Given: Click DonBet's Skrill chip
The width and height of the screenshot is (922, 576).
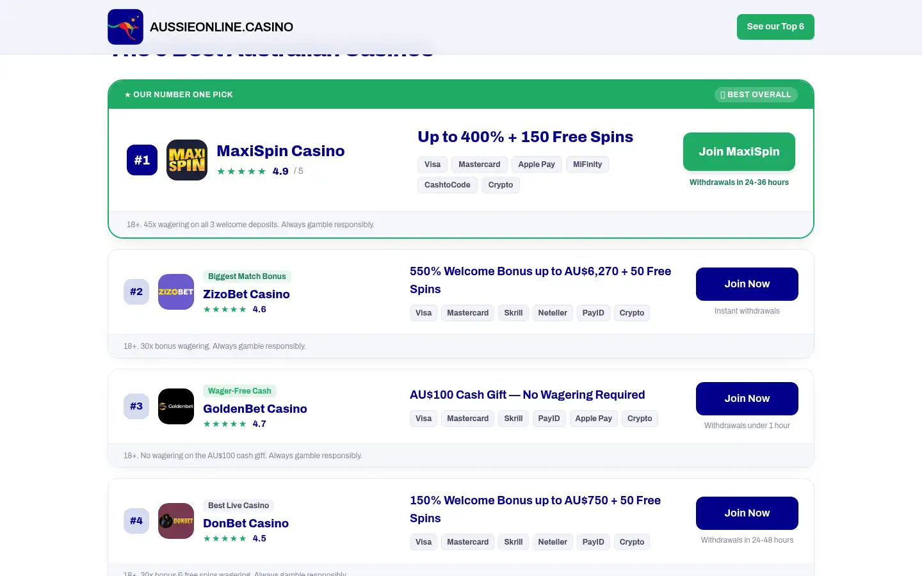Looking at the screenshot, I should [x=514, y=542].
